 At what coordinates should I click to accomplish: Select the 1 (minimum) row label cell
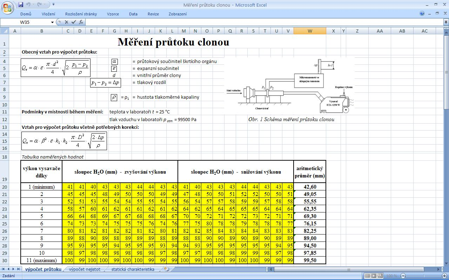[x=41, y=187]
